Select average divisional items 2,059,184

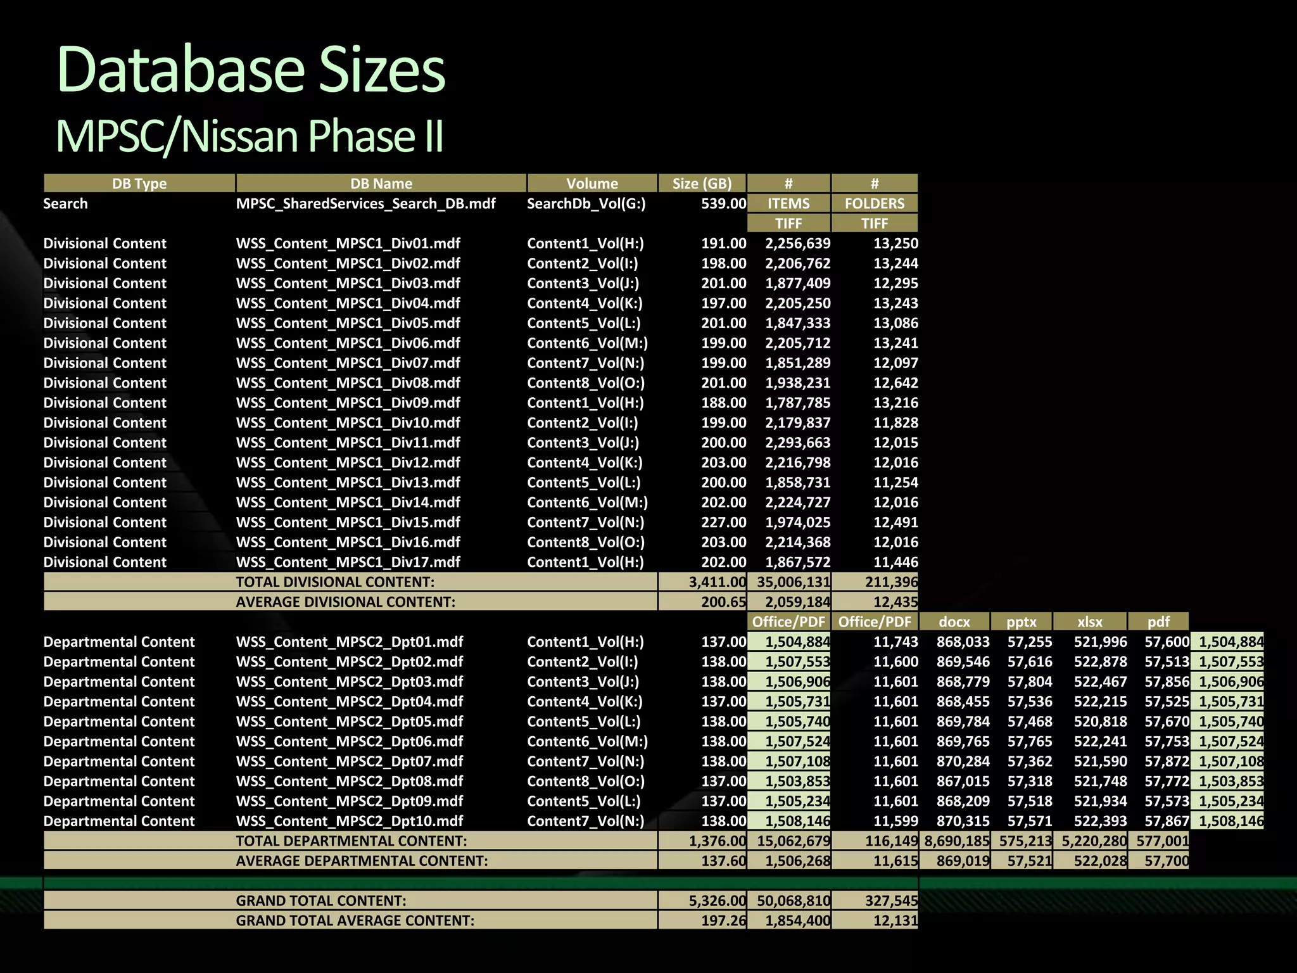tap(798, 602)
